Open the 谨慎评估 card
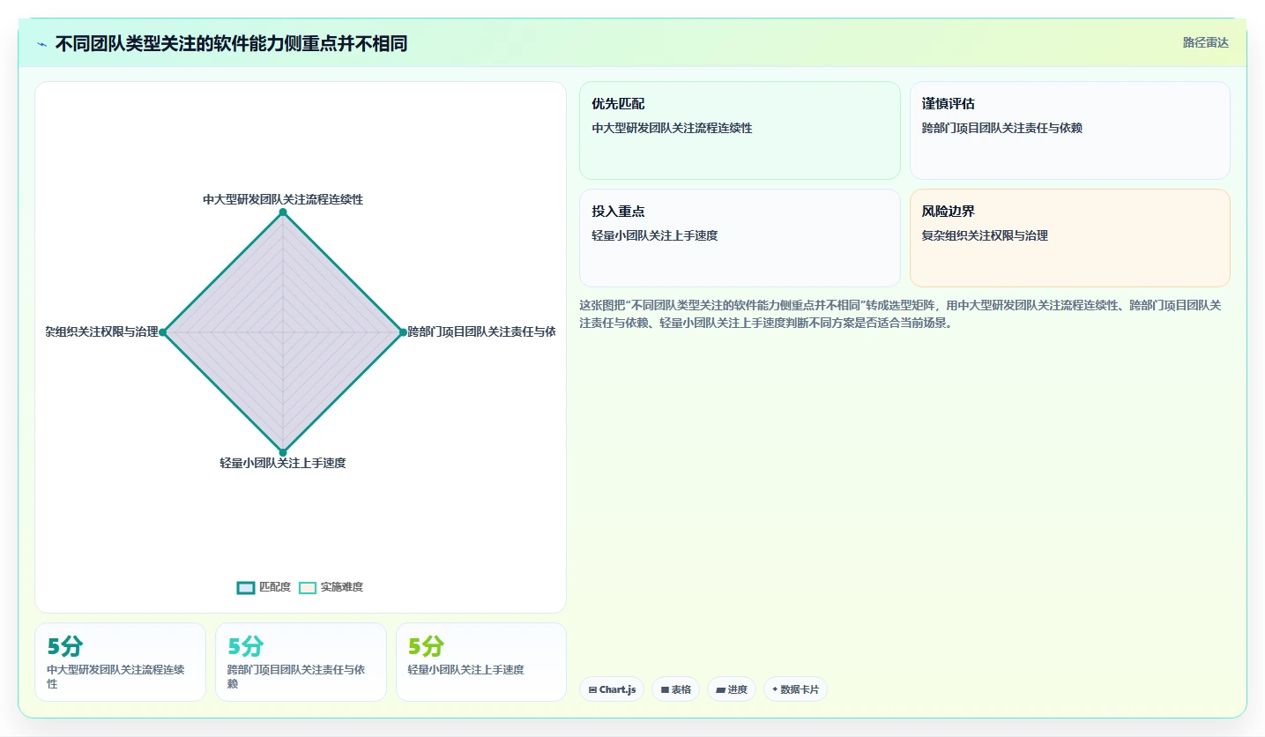The height and width of the screenshot is (737, 1265). click(1069, 130)
